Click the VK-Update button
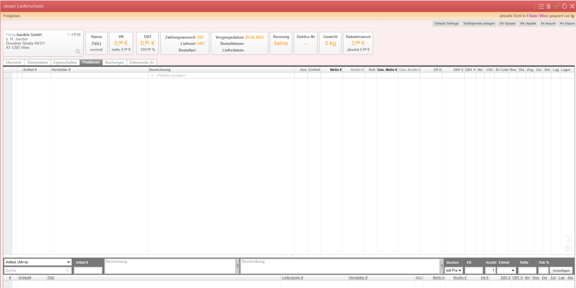 pos(528,23)
